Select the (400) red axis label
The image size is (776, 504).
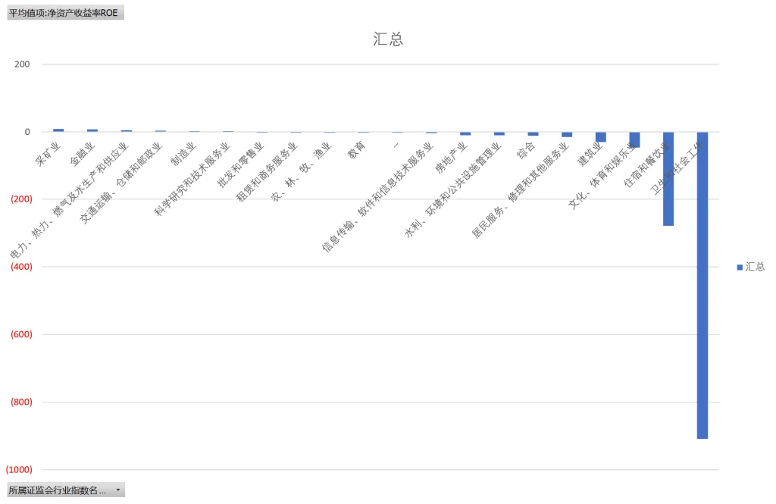pos(21,267)
